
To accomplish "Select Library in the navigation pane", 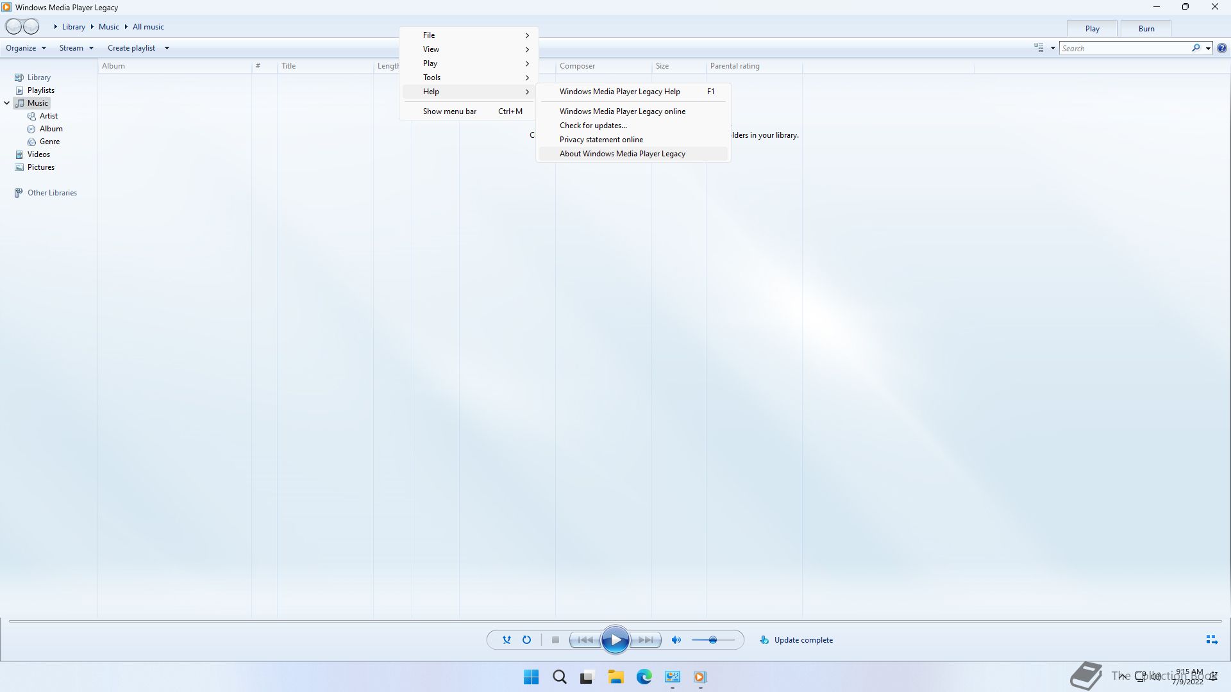I will (32, 78).
